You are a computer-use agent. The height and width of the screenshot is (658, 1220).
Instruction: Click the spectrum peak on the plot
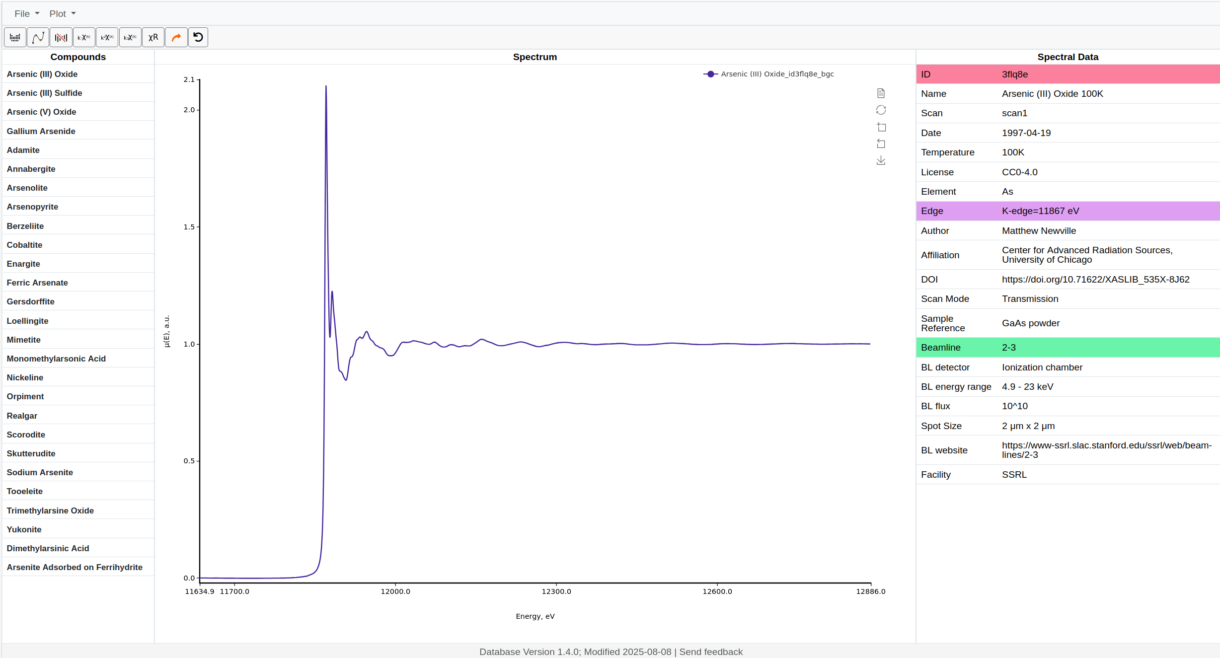(326, 86)
